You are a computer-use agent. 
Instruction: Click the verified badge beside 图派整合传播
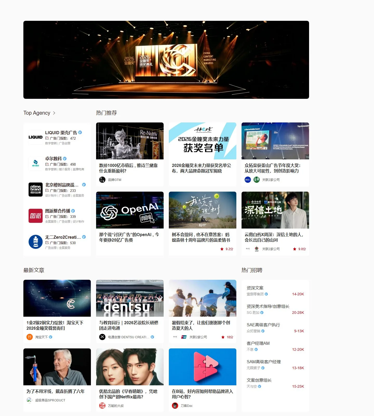73,211
